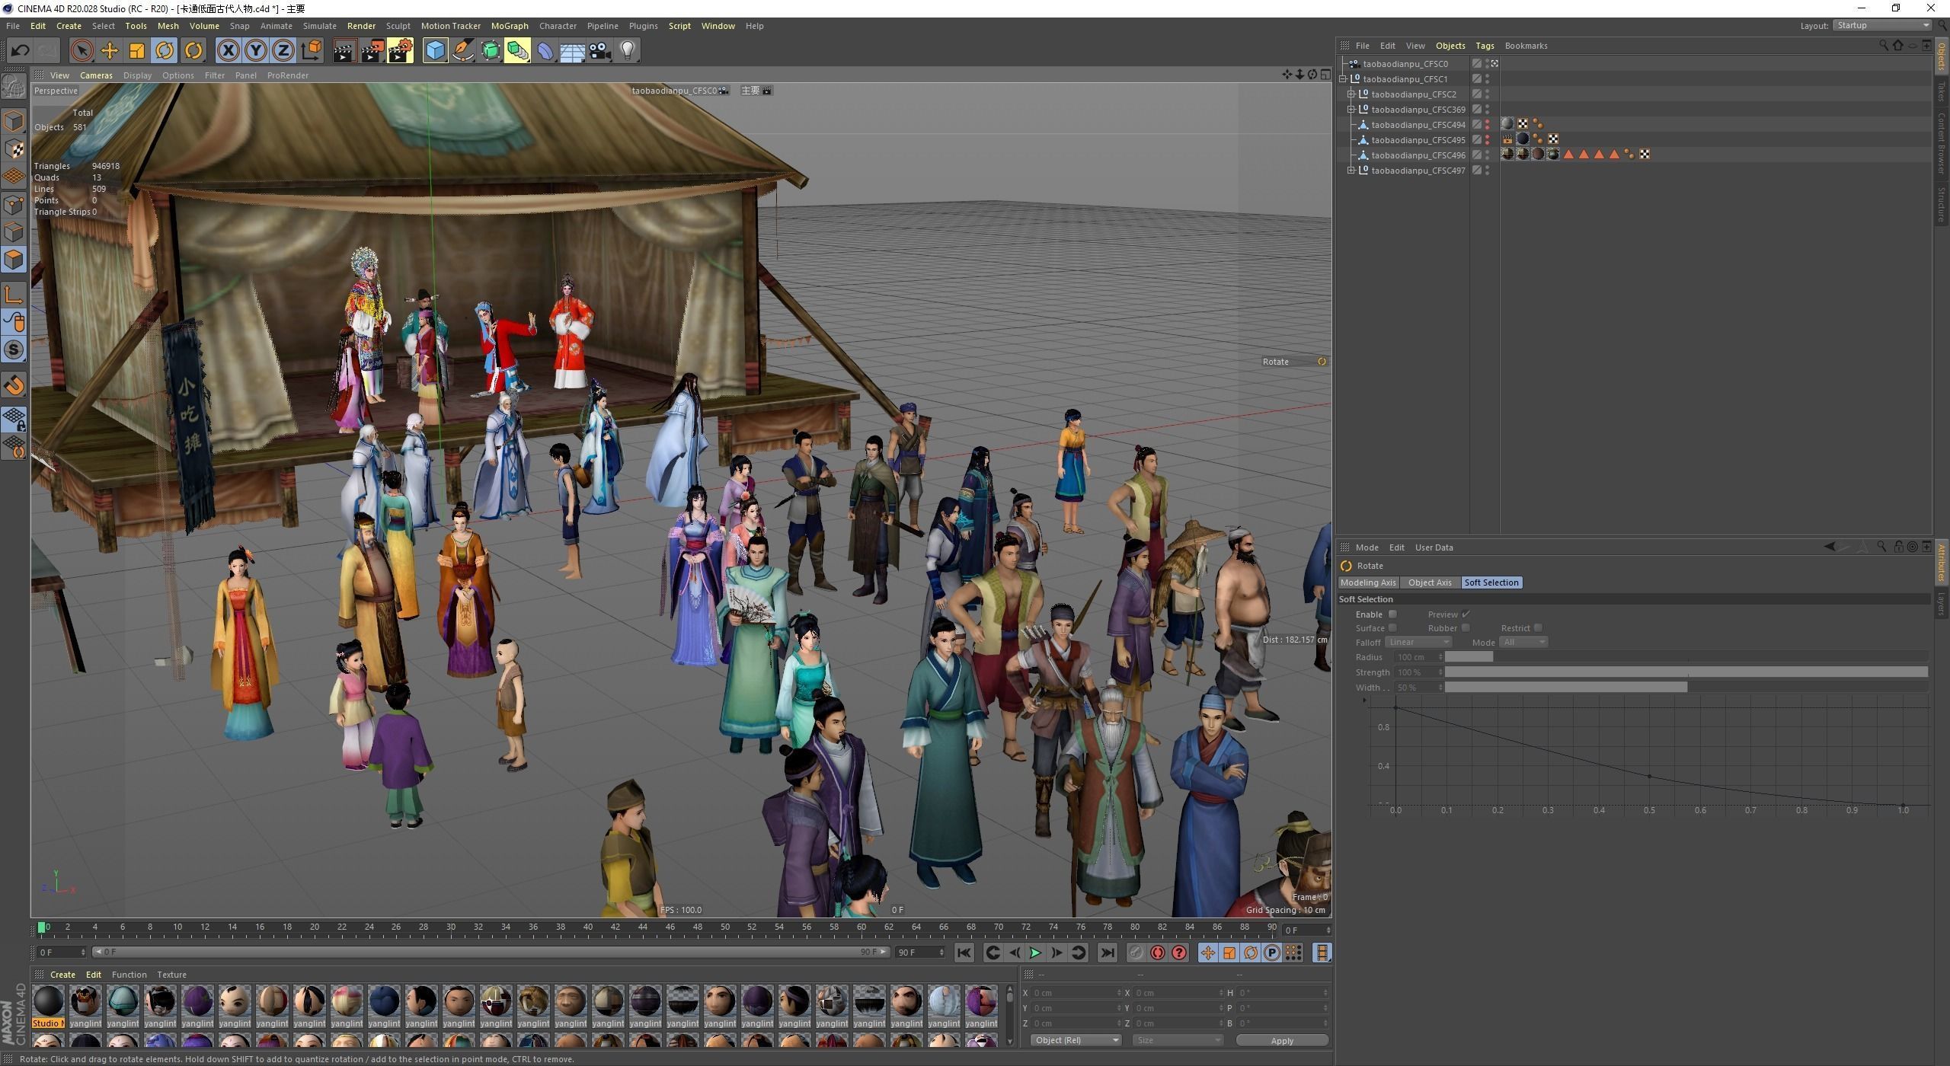Select a yanglint material thumbnail in Material Manager

tap(85, 1004)
